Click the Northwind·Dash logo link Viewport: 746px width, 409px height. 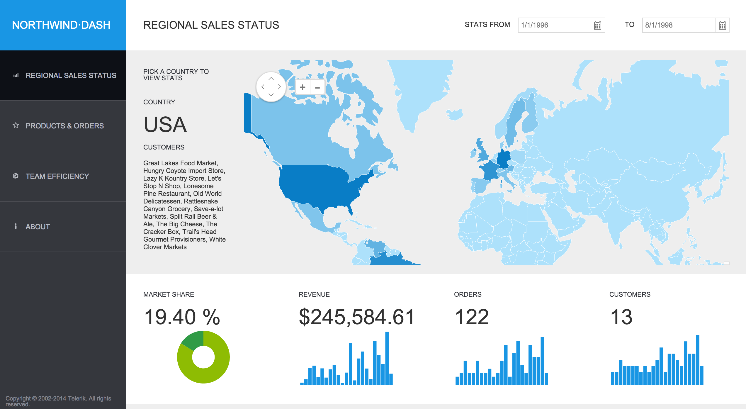coord(61,25)
